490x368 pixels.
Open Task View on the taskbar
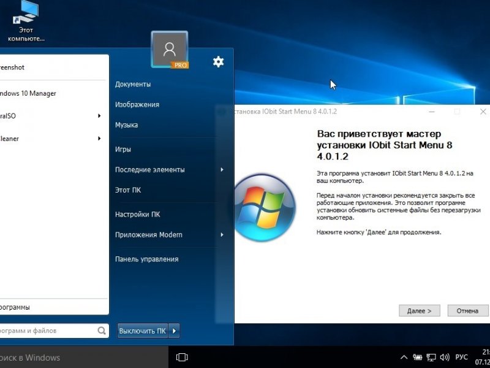pos(182,357)
